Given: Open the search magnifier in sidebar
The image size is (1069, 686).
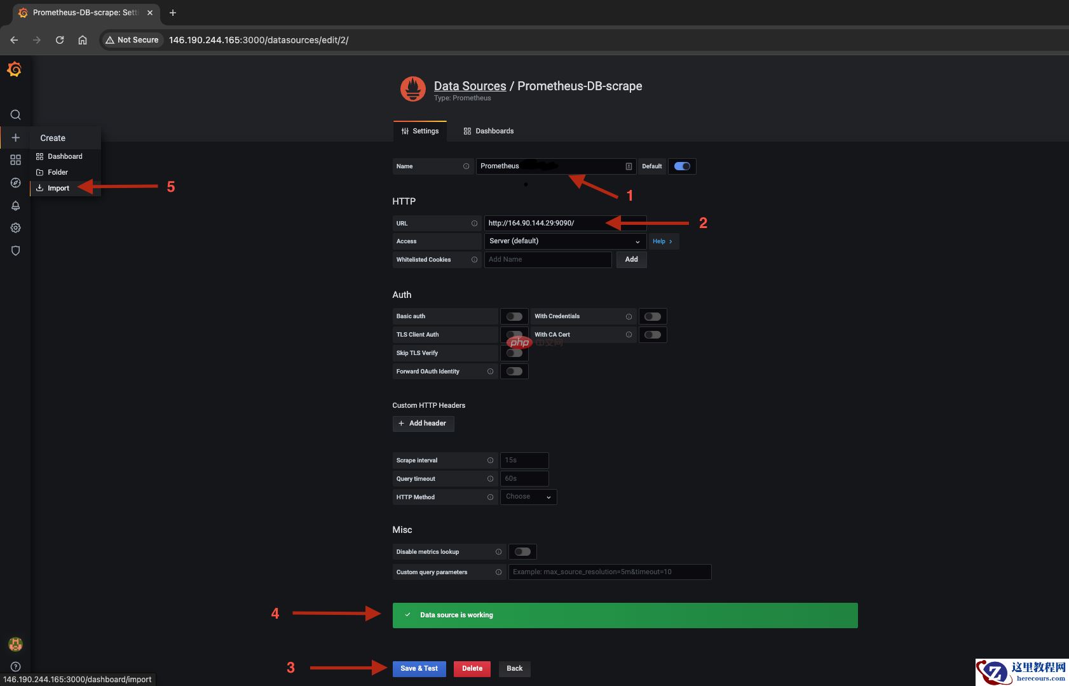Looking at the screenshot, I should (16, 115).
